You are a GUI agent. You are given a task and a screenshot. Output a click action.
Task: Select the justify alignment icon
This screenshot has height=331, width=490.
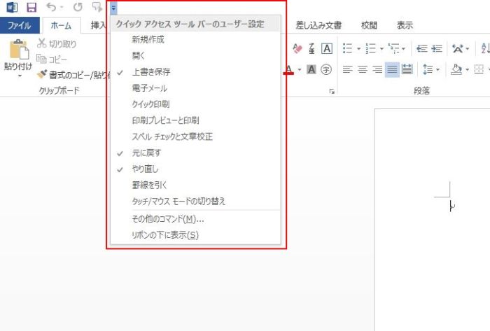tap(392, 69)
